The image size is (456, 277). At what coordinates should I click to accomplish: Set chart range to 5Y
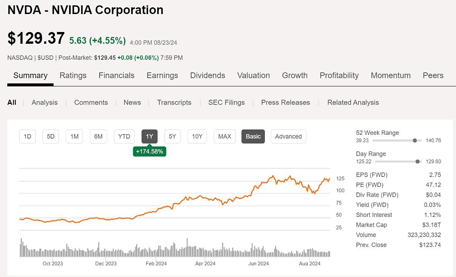coord(173,136)
